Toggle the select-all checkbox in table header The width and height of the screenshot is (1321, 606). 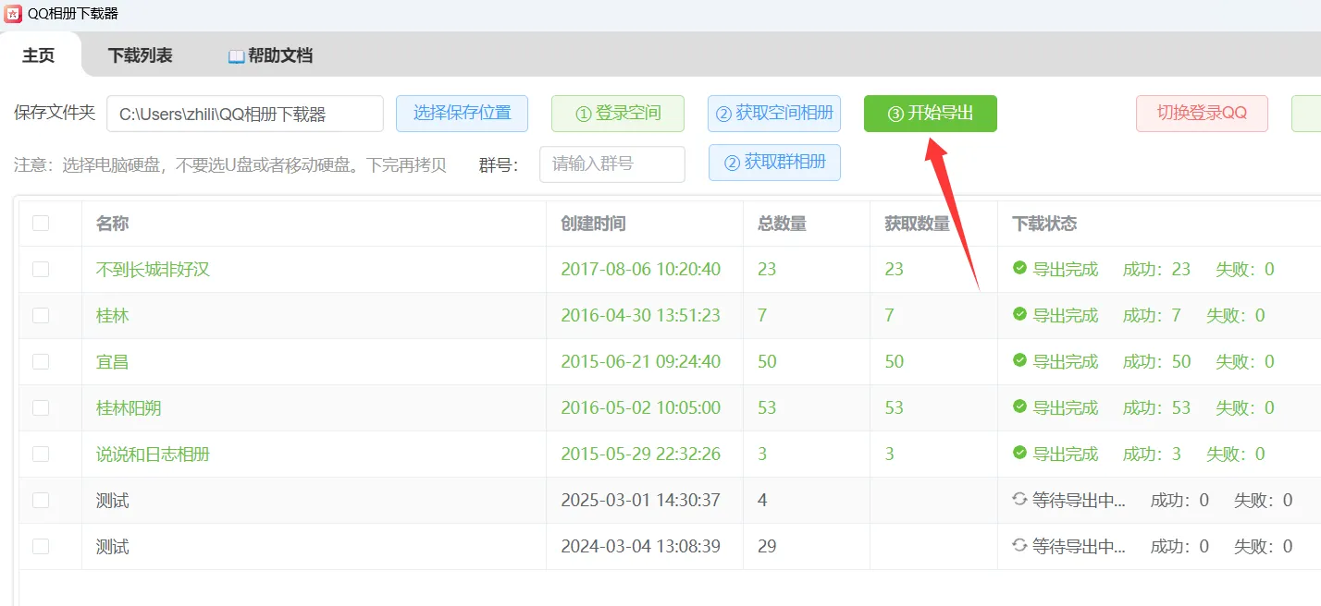coord(41,223)
